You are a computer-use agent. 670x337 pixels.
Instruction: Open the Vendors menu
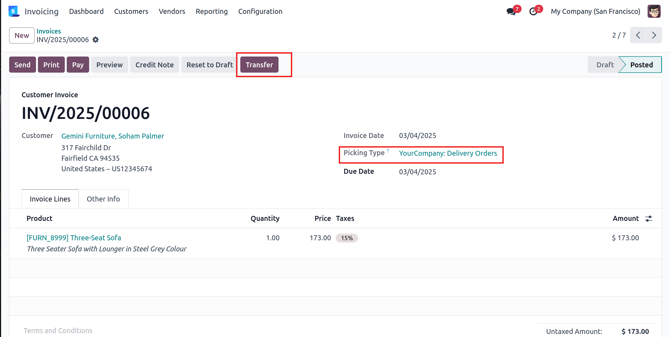[172, 11]
